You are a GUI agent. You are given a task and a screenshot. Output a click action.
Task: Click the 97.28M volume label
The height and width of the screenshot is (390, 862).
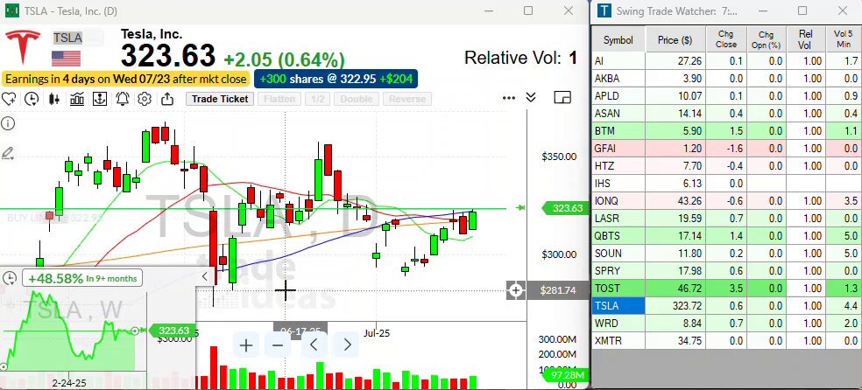click(x=566, y=375)
